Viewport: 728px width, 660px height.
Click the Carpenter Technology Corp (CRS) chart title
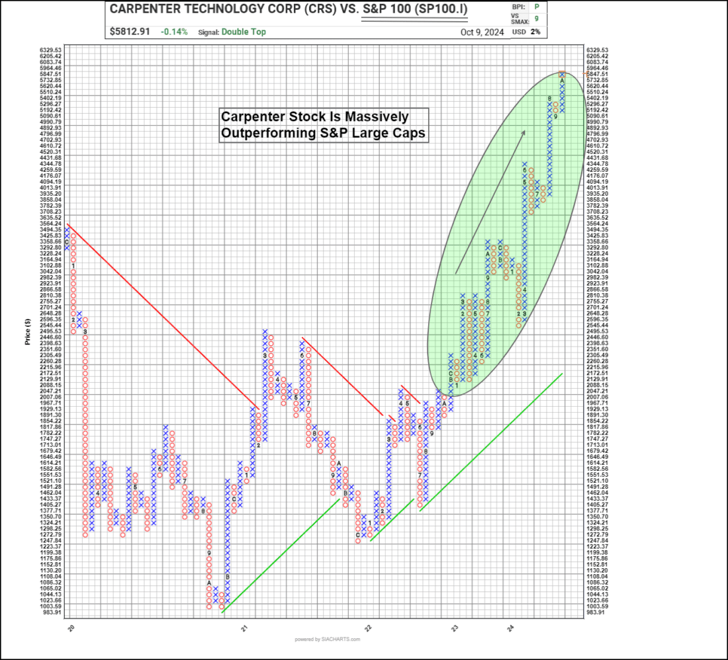coord(289,9)
